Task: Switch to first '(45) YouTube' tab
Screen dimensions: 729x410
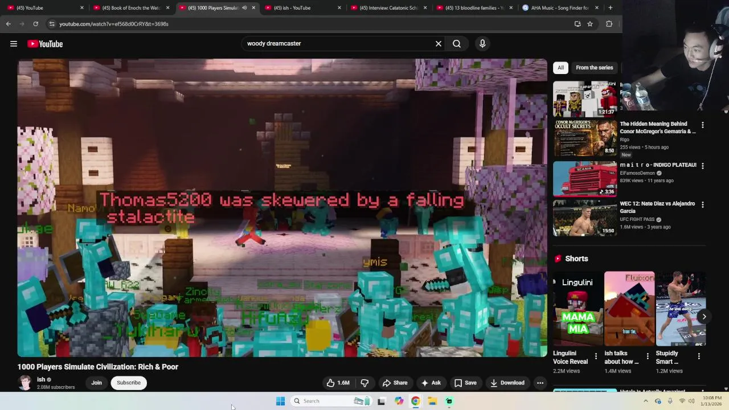Action: coord(46,7)
